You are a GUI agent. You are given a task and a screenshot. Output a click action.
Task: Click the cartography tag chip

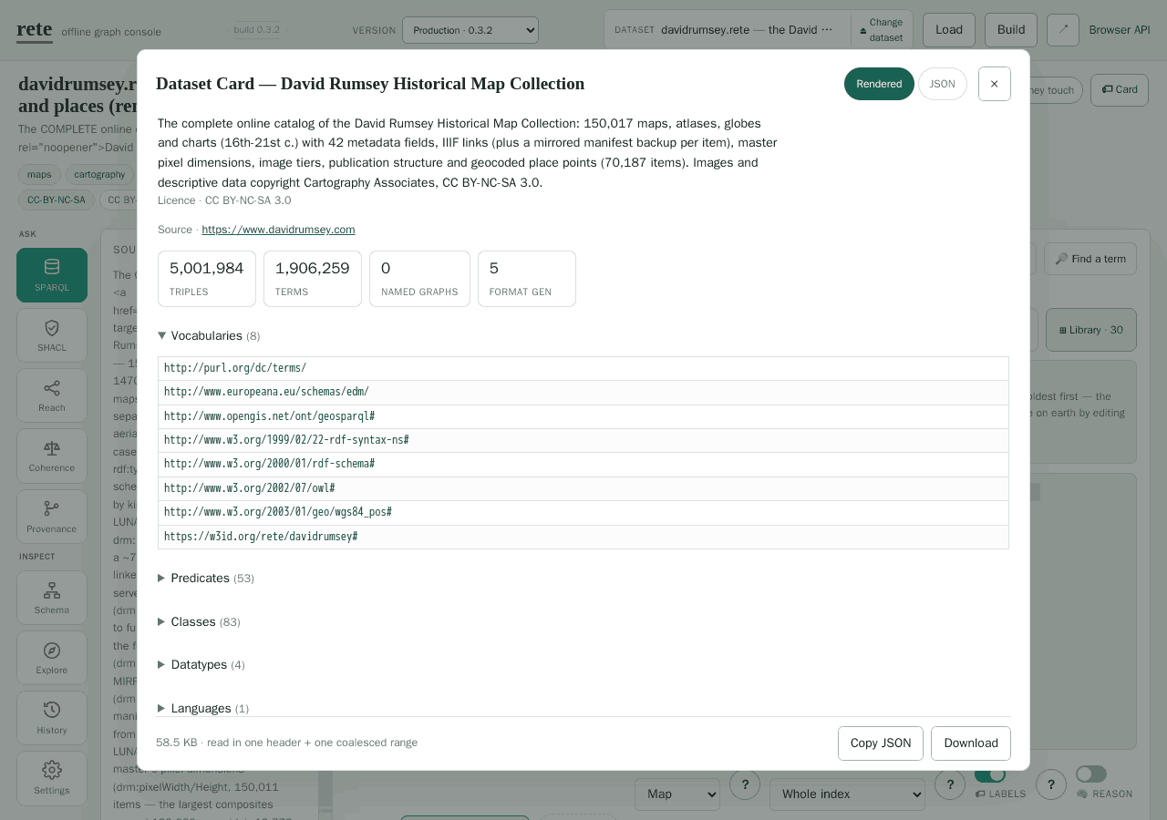pos(99,175)
